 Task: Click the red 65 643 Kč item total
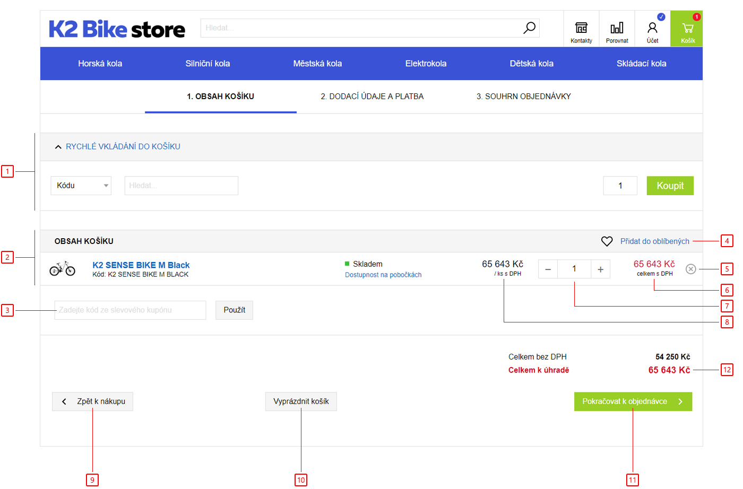(x=654, y=264)
